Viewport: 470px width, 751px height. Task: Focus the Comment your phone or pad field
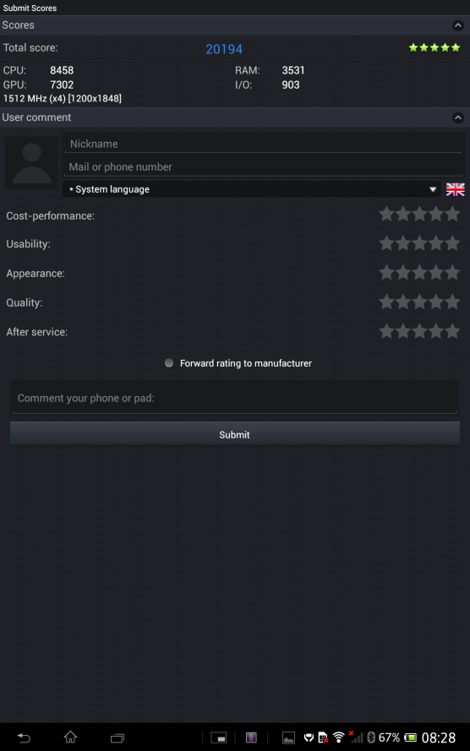[235, 398]
